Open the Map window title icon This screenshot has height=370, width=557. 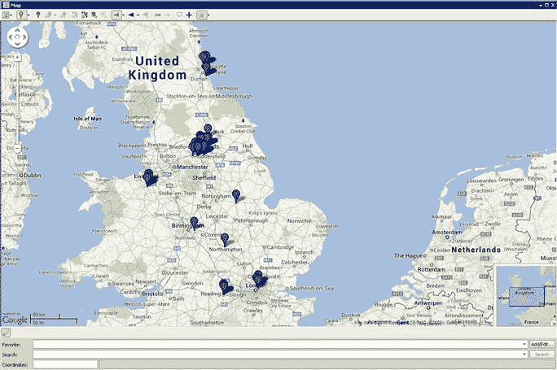point(5,5)
